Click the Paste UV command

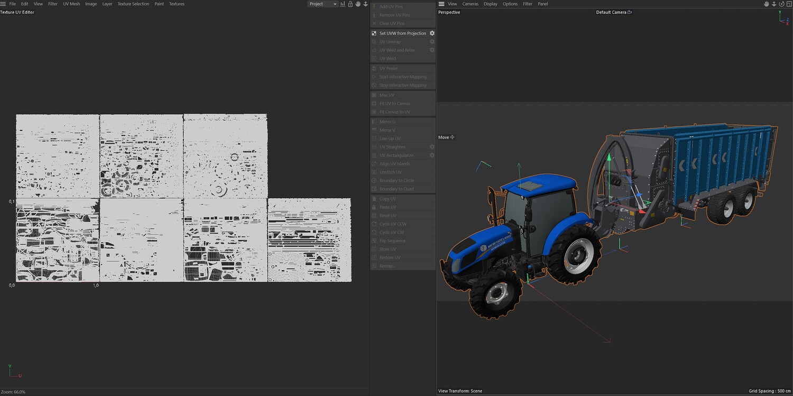pyautogui.click(x=403, y=207)
